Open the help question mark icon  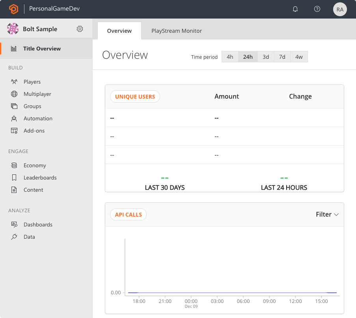pyautogui.click(x=317, y=9)
